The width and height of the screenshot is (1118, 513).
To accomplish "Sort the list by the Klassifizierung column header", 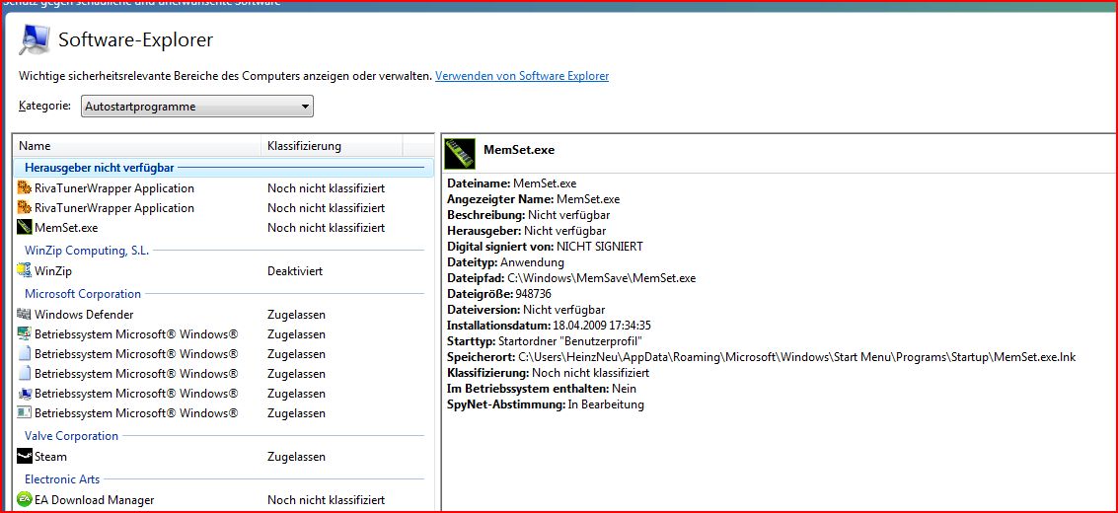I will [333, 146].
